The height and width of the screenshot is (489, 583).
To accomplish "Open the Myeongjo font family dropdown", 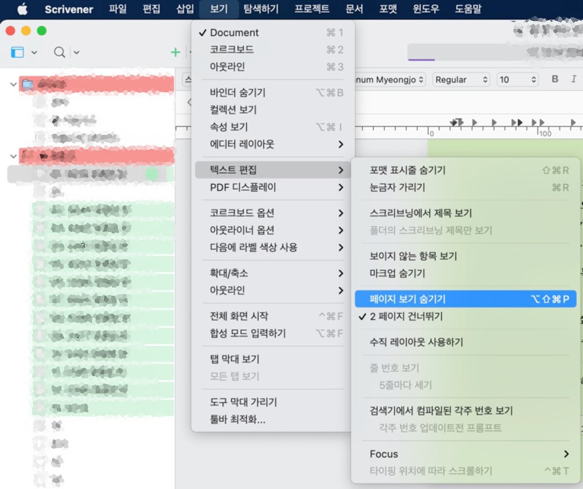I will pos(390,80).
